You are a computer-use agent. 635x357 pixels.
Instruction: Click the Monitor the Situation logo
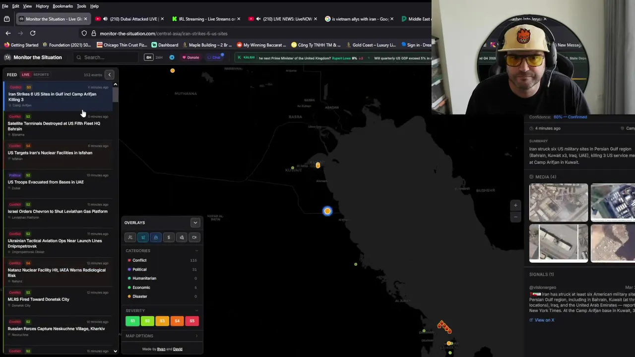33,58
